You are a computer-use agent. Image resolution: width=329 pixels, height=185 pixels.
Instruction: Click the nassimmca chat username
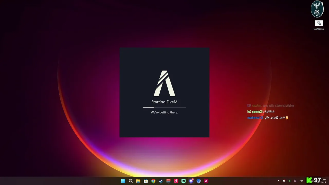coord(255,118)
